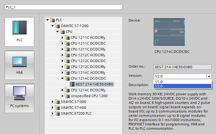Click folder icon of CPU 1212C AC/DC/Rly
This screenshot has height=134, width=216.
(67, 55)
